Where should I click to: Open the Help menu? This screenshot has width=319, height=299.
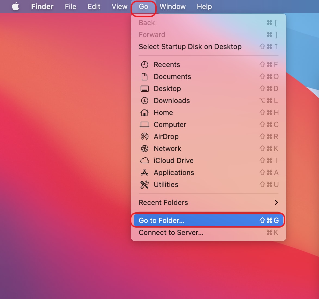pos(204,7)
